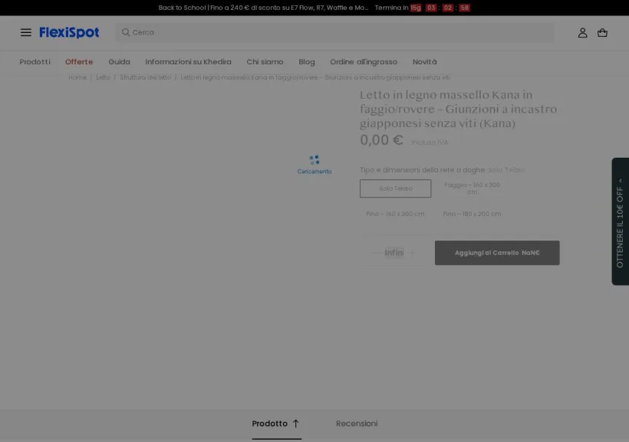This screenshot has height=442, width=629.
Task: Select Pino – 180 x 200 cm option
Action: click(x=472, y=214)
